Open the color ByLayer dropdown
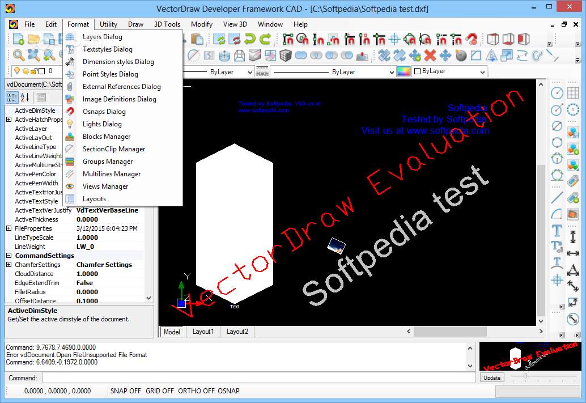This screenshot has height=403, width=586. (x=482, y=72)
